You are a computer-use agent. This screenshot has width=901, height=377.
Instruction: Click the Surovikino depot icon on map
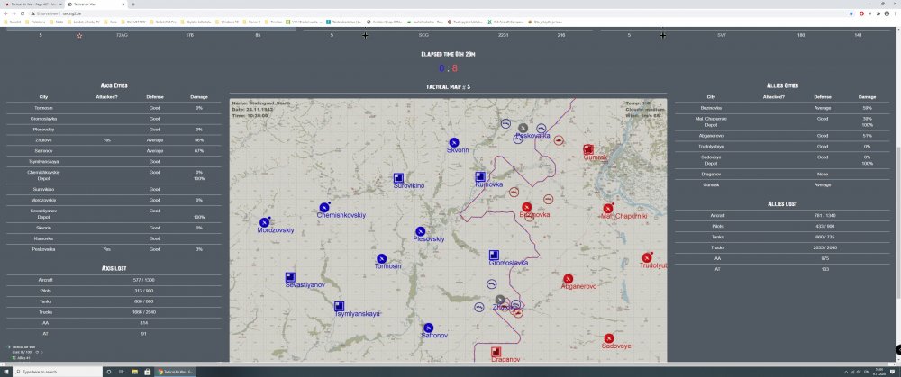point(397,177)
